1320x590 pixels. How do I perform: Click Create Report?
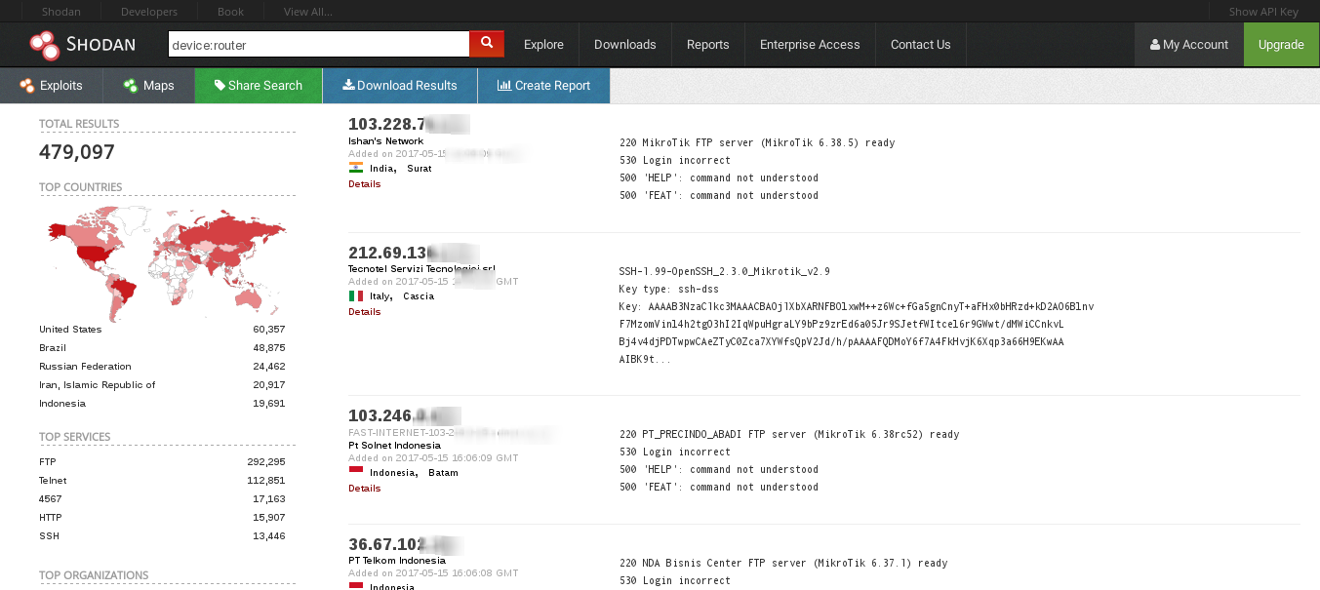point(543,85)
